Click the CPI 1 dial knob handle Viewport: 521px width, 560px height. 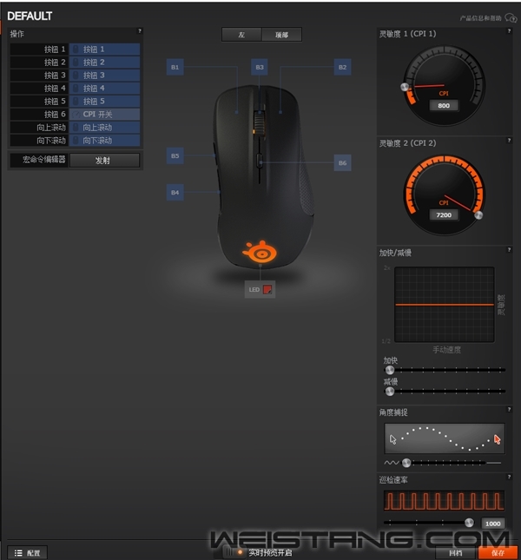[x=405, y=87]
